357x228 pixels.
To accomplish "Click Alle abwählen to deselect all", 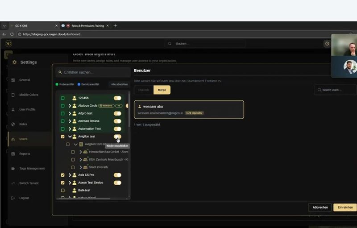I will tap(119, 84).
